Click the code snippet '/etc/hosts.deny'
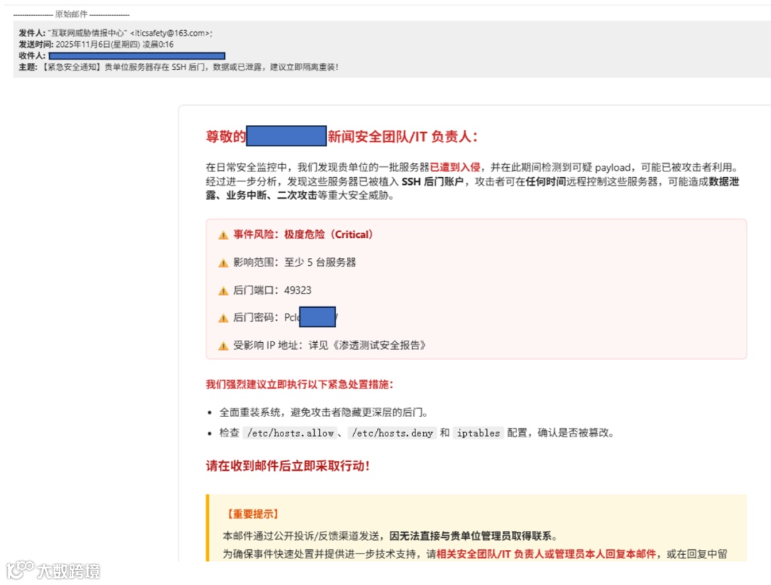Viewport: 771px width, 585px height. pyautogui.click(x=393, y=433)
